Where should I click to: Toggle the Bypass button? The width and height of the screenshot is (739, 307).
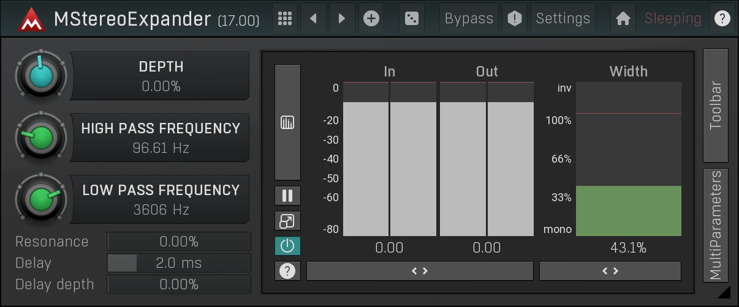(x=469, y=18)
